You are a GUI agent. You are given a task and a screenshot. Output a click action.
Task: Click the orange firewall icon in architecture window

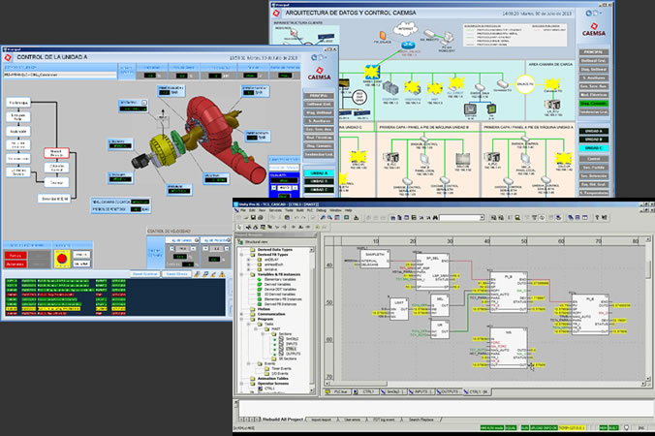383,35
